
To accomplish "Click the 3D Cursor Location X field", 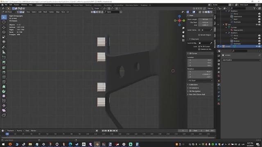I will [200, 60].
